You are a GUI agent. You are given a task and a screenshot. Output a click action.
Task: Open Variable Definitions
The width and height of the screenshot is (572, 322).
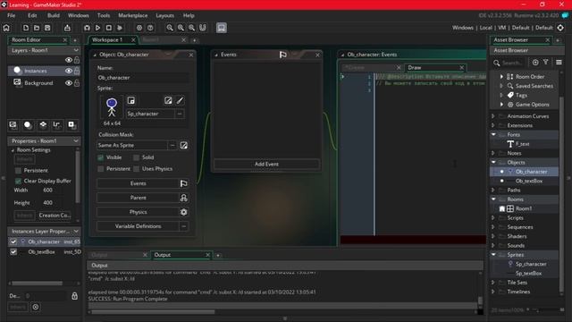pos(138,226)
